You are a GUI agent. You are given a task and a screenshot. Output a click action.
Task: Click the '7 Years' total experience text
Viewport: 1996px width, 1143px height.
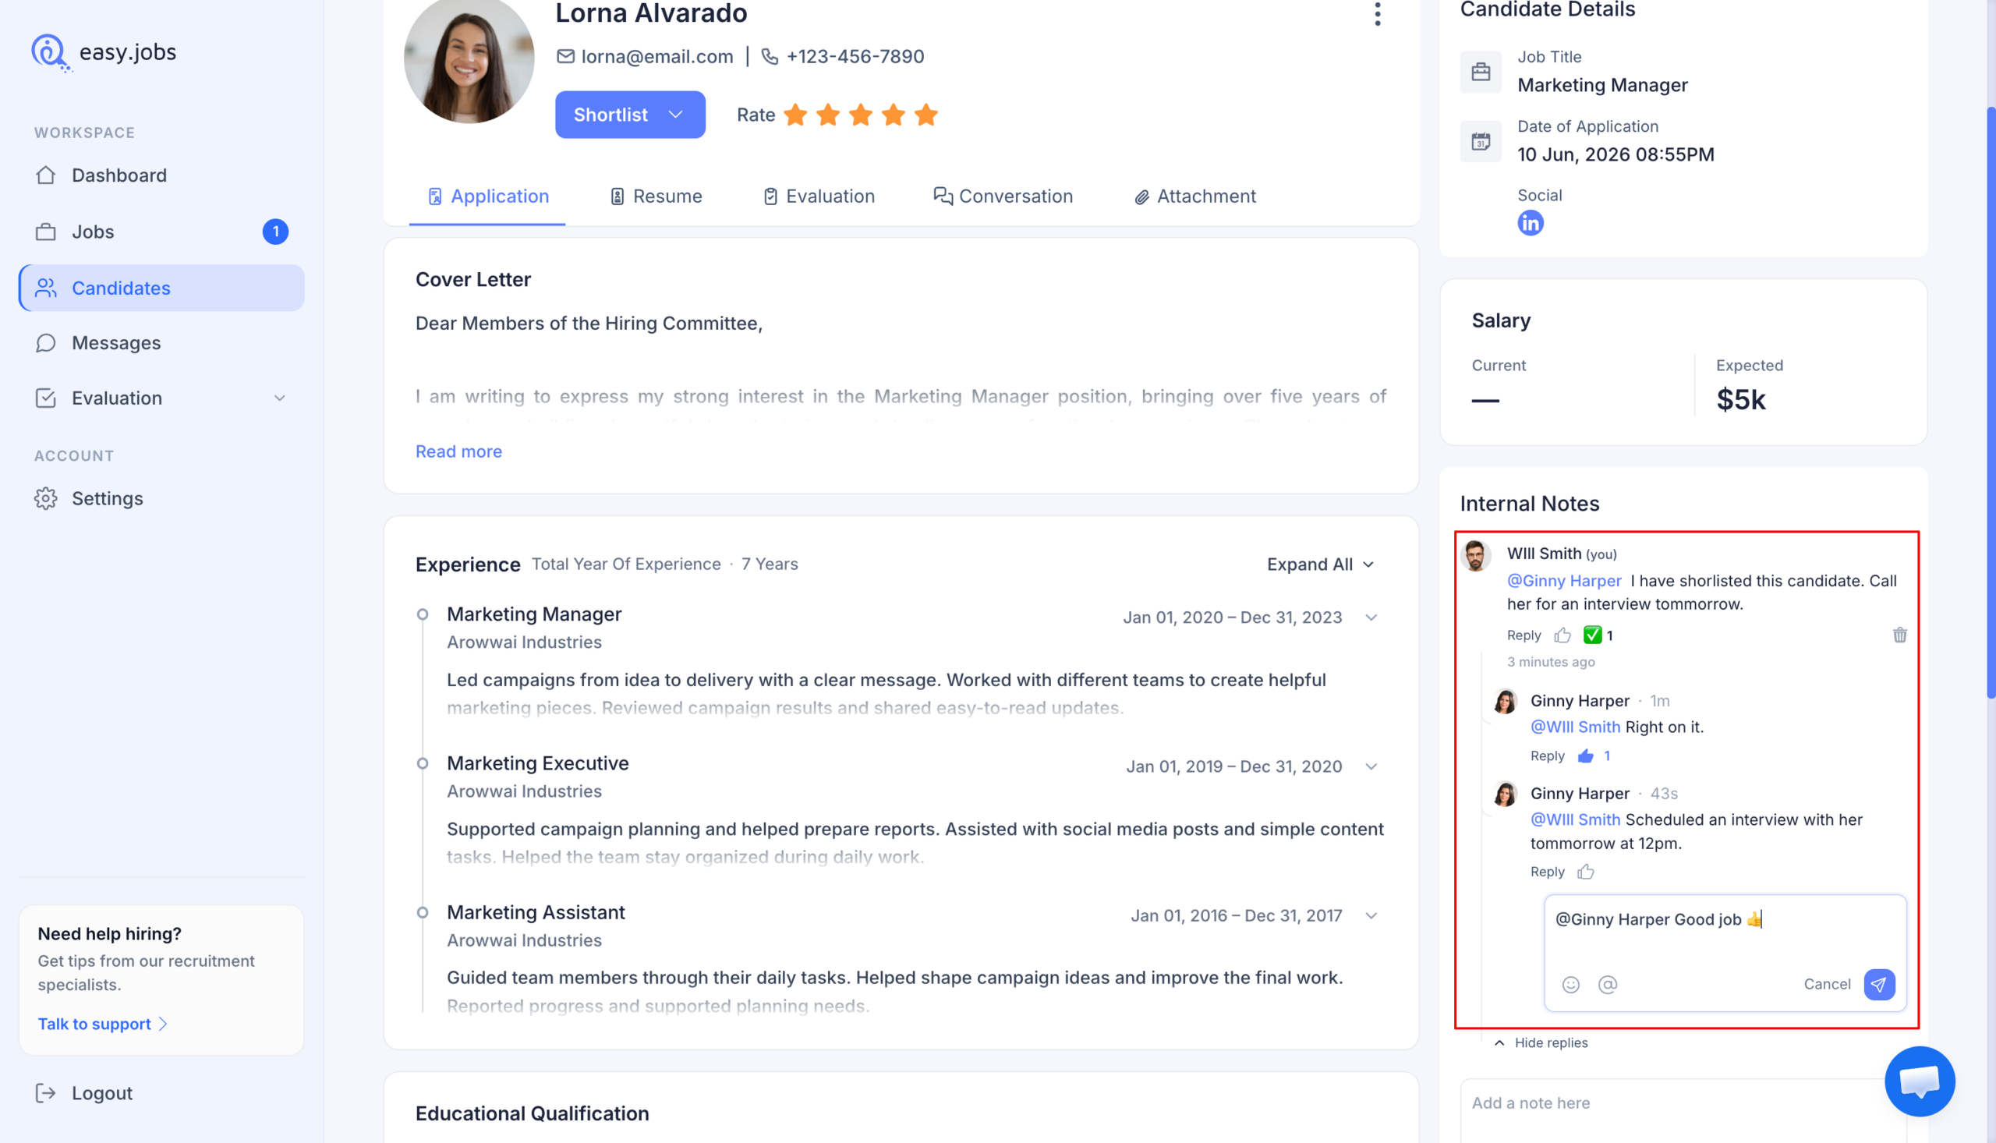tap(770, 564)
